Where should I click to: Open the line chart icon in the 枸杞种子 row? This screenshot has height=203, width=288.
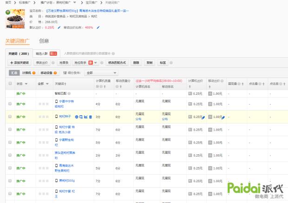[86, 117]
